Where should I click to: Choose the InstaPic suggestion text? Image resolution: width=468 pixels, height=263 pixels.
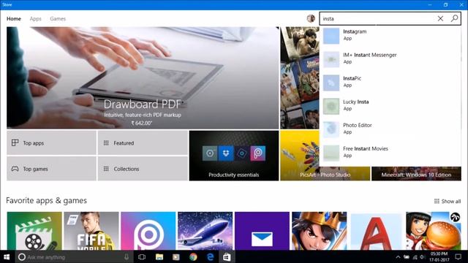(x=352, y=78)
